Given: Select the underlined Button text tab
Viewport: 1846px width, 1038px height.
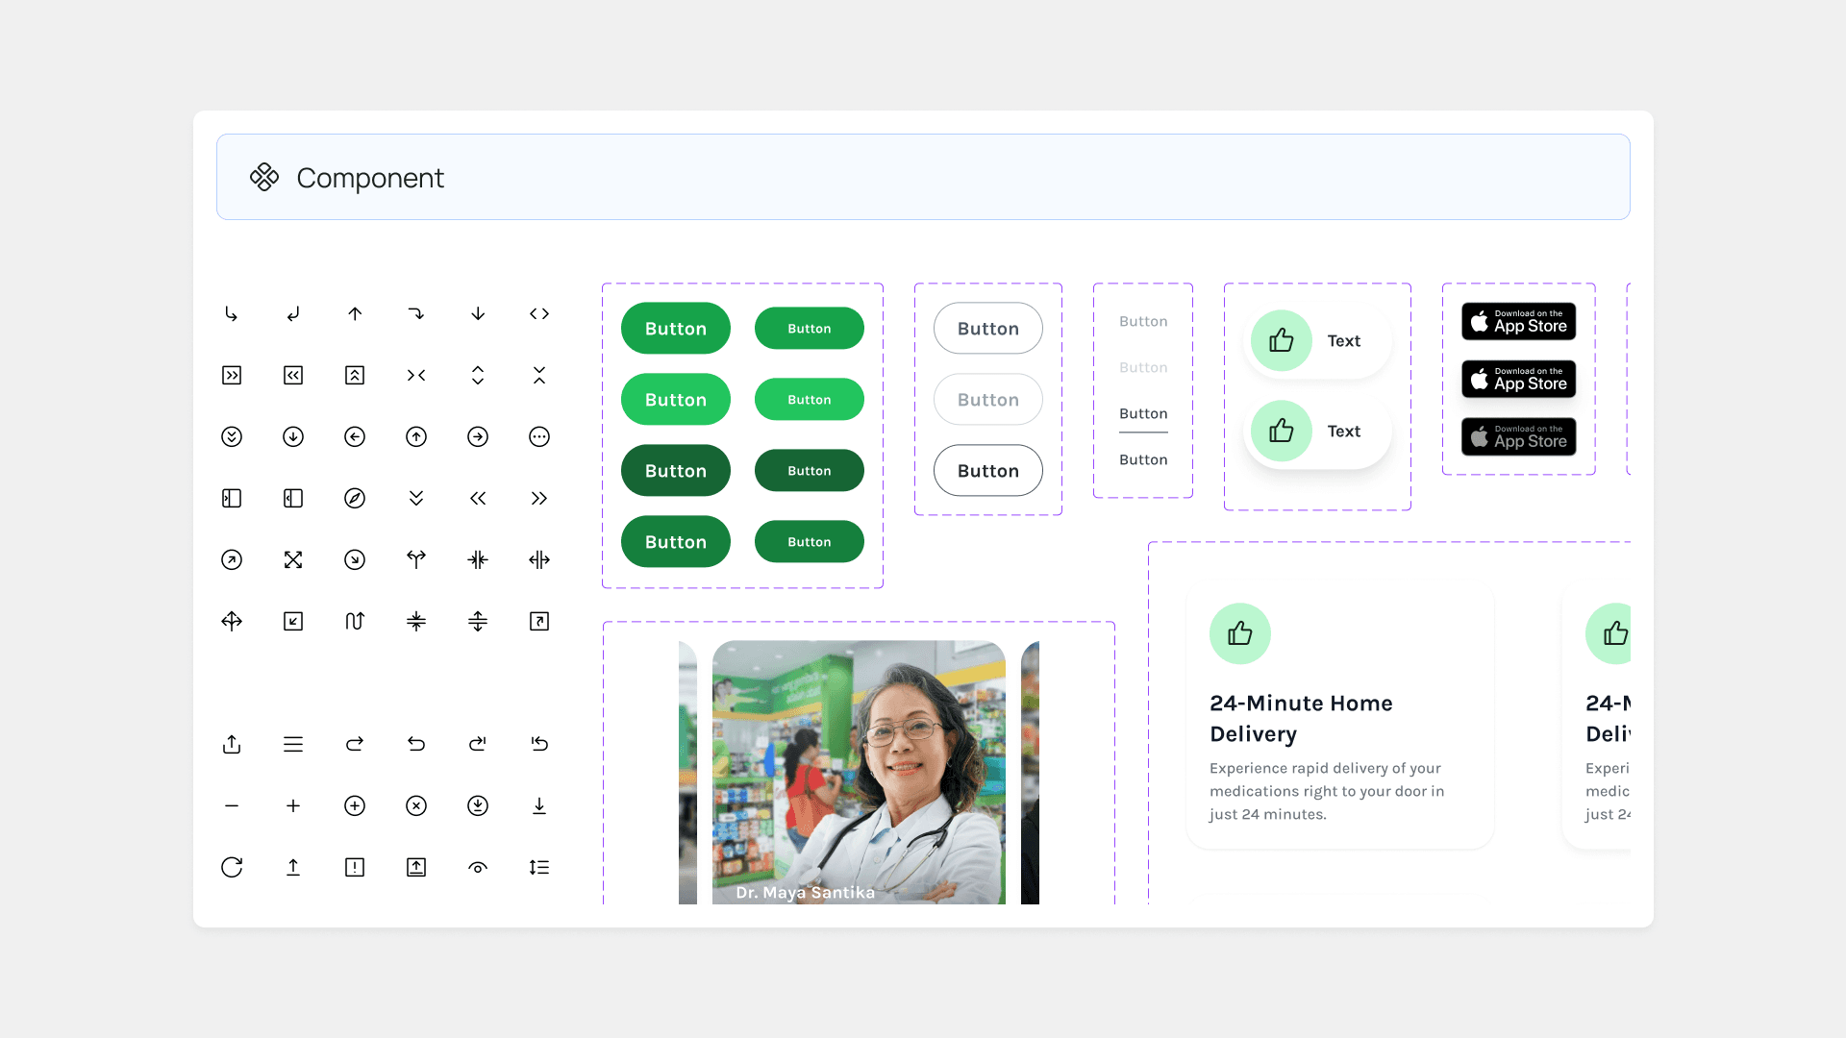Looking at the screenshot, I should click(x=1143, y=414).
